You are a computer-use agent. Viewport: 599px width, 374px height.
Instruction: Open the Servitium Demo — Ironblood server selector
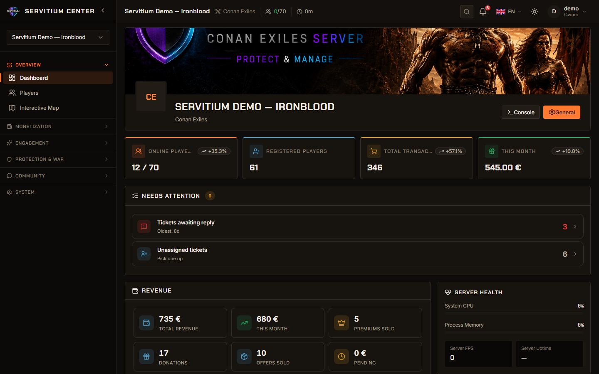(58, 37)
